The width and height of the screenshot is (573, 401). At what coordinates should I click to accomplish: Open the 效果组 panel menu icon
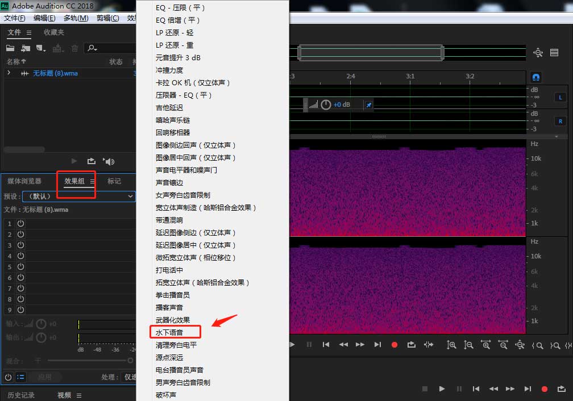(91, 181)
